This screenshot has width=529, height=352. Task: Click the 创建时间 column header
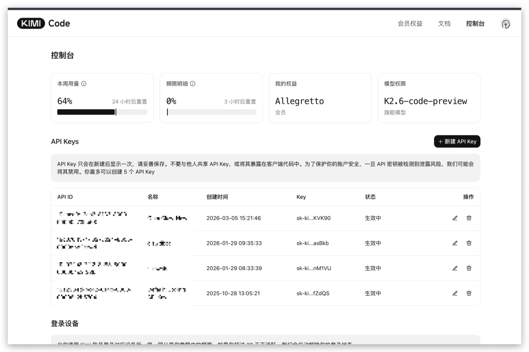[x=217, y=197]
